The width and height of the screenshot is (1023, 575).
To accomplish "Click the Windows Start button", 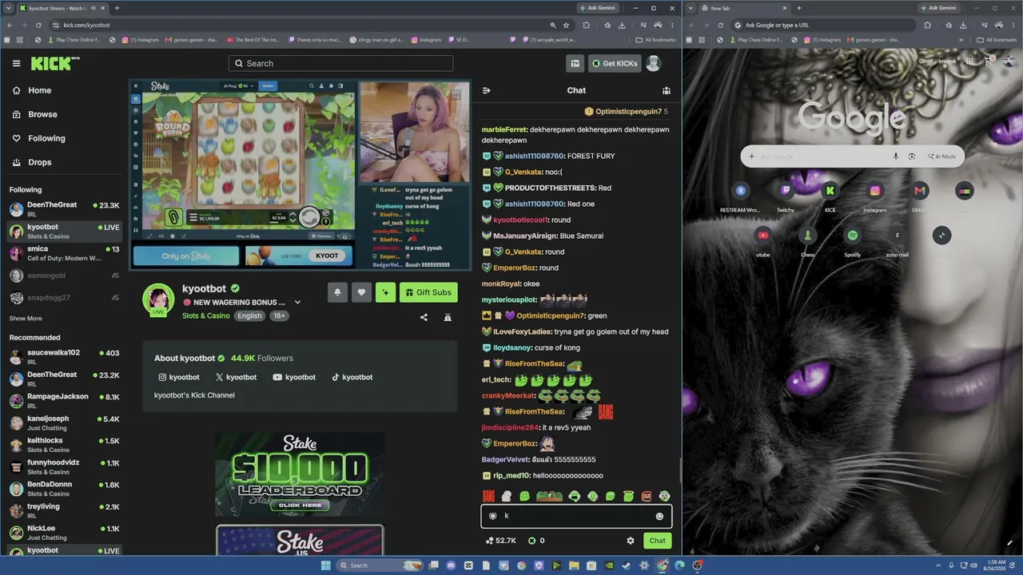I will click(x=326, y=565).
